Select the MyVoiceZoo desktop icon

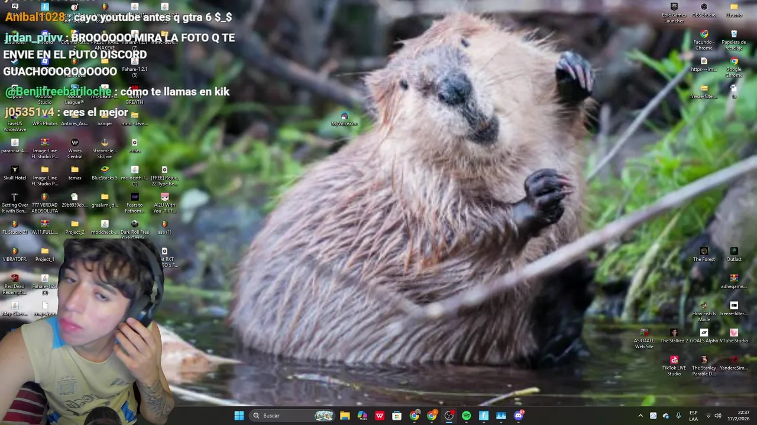tap(344, 119)
